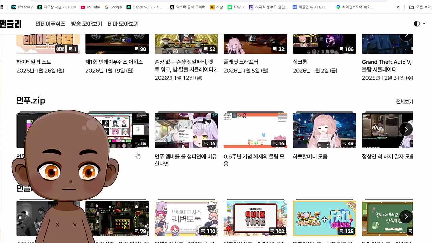Toggle the dark mode theme switch

(x=417, y=24)
